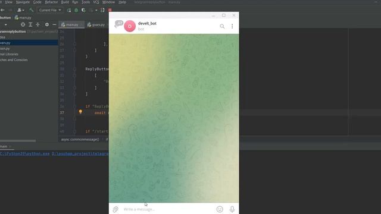Close the Telegram window
The image size is (381, 214).
point(234,15)
